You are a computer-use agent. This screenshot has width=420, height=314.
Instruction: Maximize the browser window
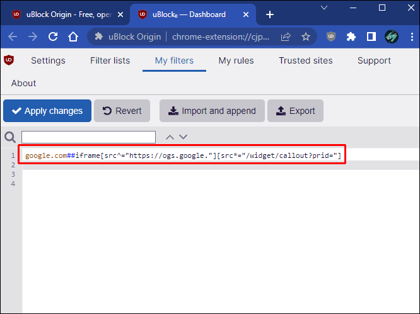pyautogui.click(x=382, y=8)
